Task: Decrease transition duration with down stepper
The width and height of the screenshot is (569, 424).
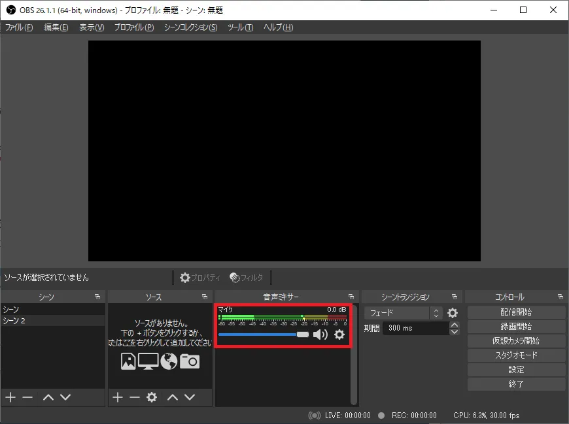Action: coord(455,332)
